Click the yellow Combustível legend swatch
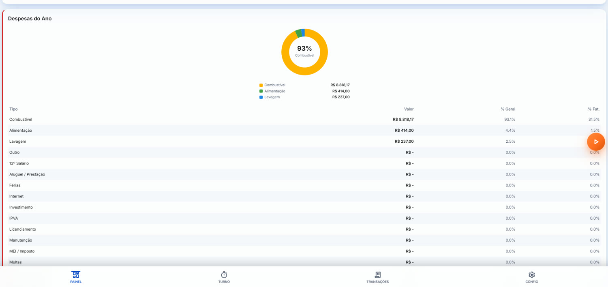Screen dimensions: 608x287 click(x=261, y=85)
